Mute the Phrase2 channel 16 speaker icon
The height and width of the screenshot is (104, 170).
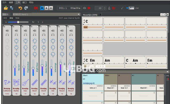pyautogui.click(x=71, y=31)
